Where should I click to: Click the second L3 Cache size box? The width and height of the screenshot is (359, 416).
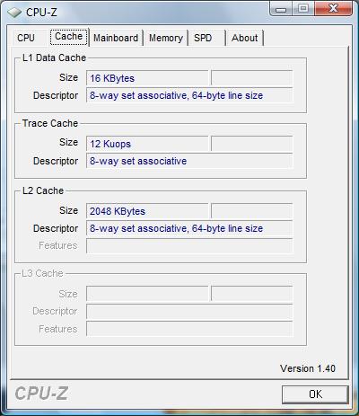(x=251, y=294)
